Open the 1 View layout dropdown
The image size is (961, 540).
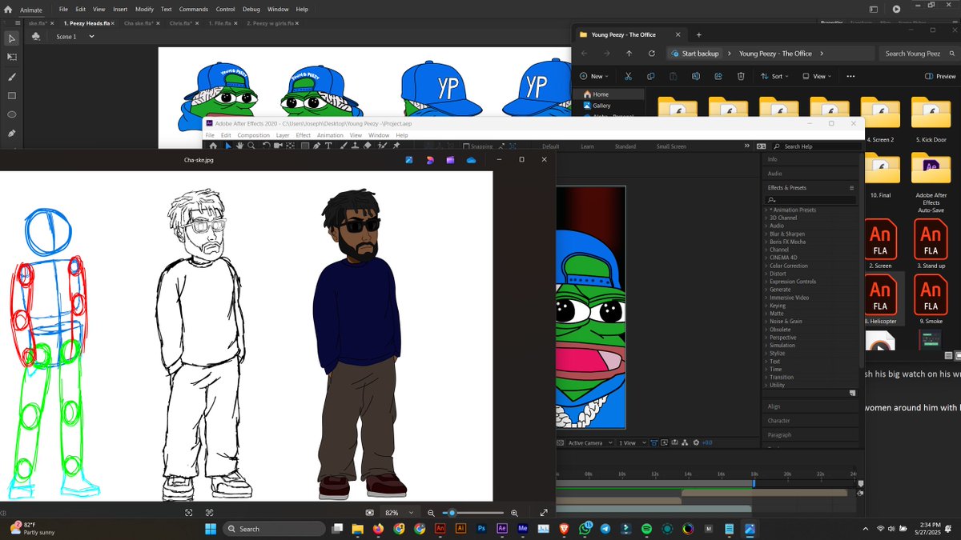point(631,442)
